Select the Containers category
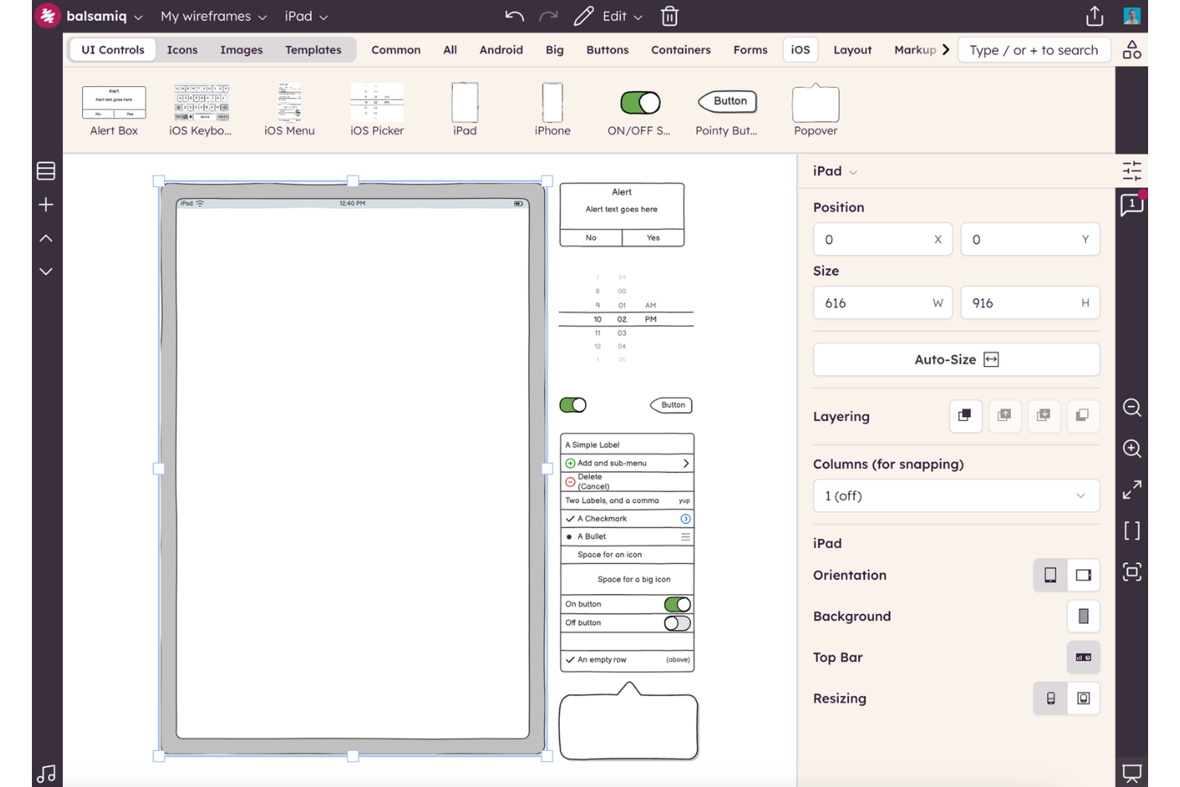This screenshot has height=787, width=1180. tap(681, 49)
